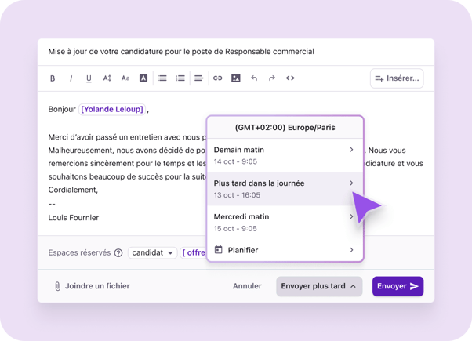Collapse the Envoyer plus tard dropdown

point(319,286)
